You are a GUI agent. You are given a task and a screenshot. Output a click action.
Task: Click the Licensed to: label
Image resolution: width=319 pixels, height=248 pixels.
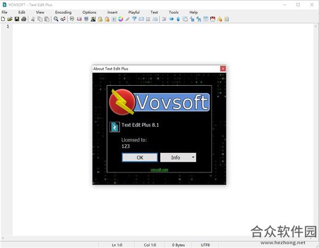(134, 140)
